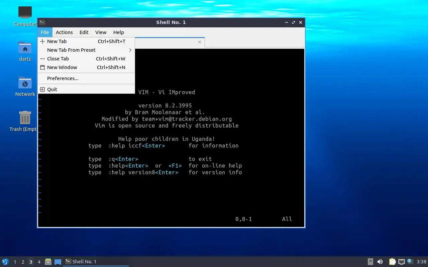Image resolution: width=428 pixels, height=267 pixels.
Task: Click the terminal icon in the title bar
Action: pos(42,22)
